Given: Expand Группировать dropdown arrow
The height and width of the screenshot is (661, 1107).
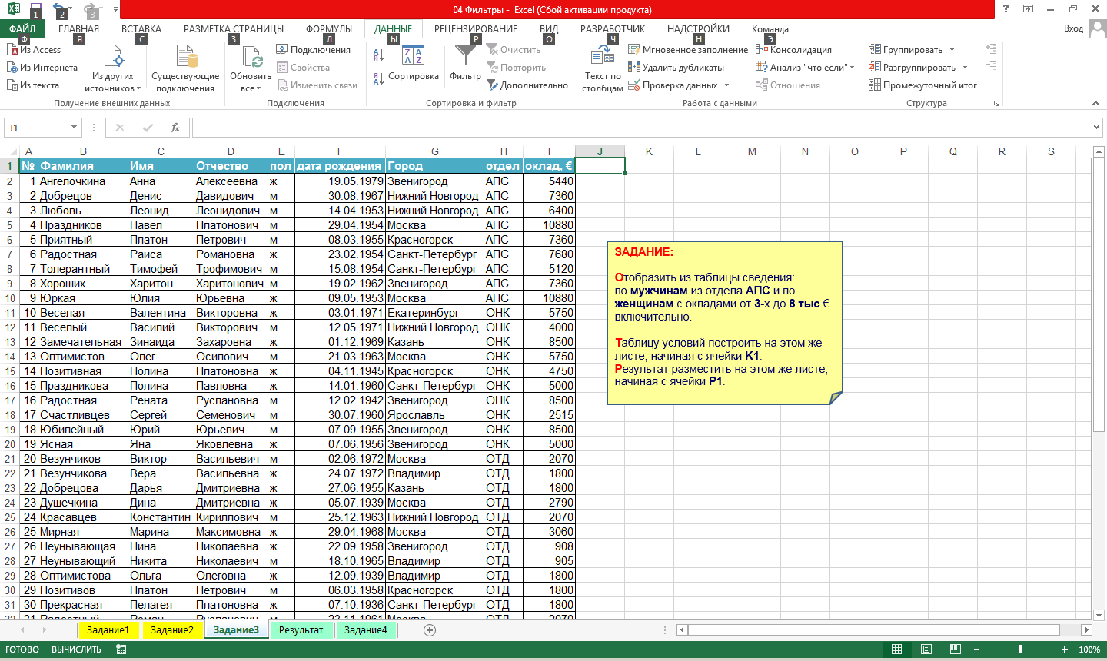Looking at the screenshot, I should [952, 50].
